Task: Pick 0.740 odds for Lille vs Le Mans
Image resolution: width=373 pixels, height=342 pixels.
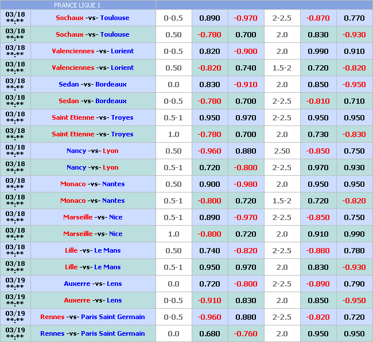Action: coord(209,250)
